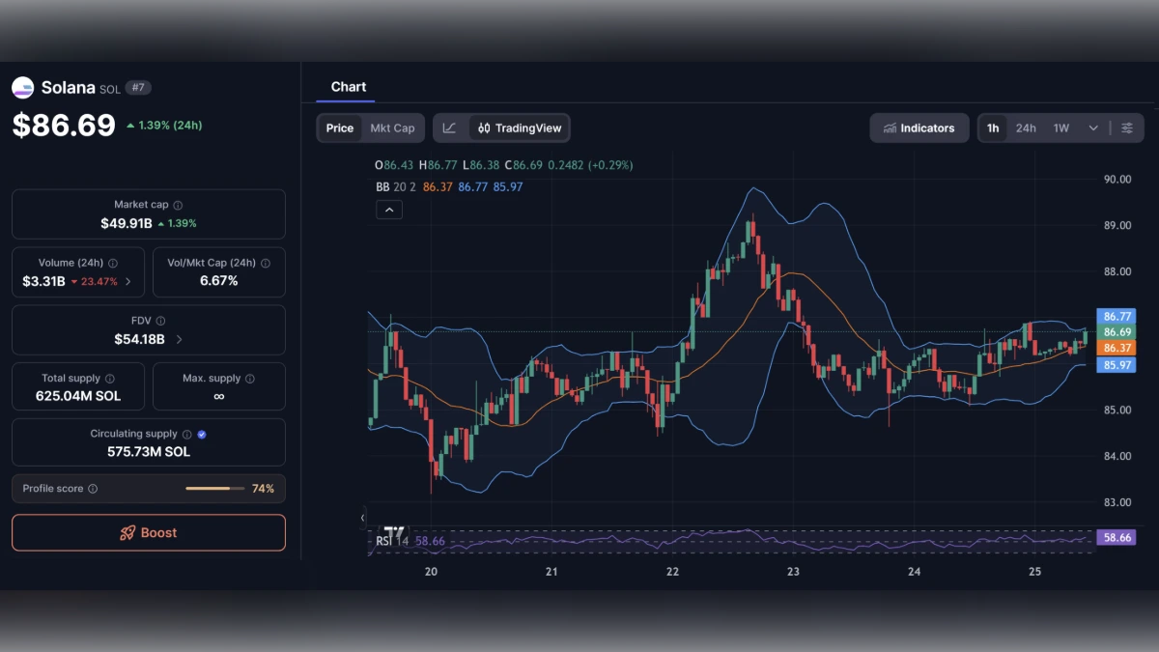1159x652 pixels.
Task: Click the verified badge beside Circulating supply
Action: click(201, 433)
